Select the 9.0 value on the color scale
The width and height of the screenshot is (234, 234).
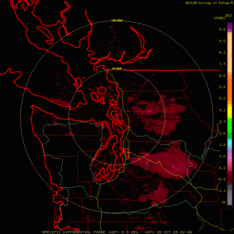pyautogui.click(x=222, y=41)
